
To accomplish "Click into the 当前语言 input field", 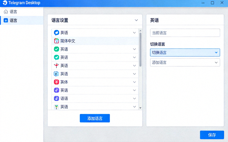I will [185, 33].
